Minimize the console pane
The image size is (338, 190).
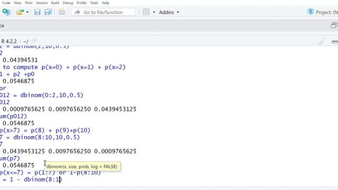coord(334,42)
